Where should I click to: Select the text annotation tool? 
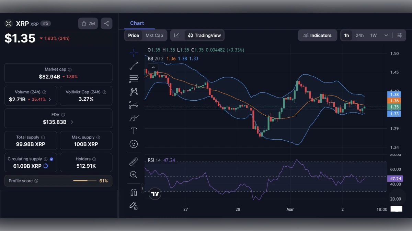tap(134, 130)
